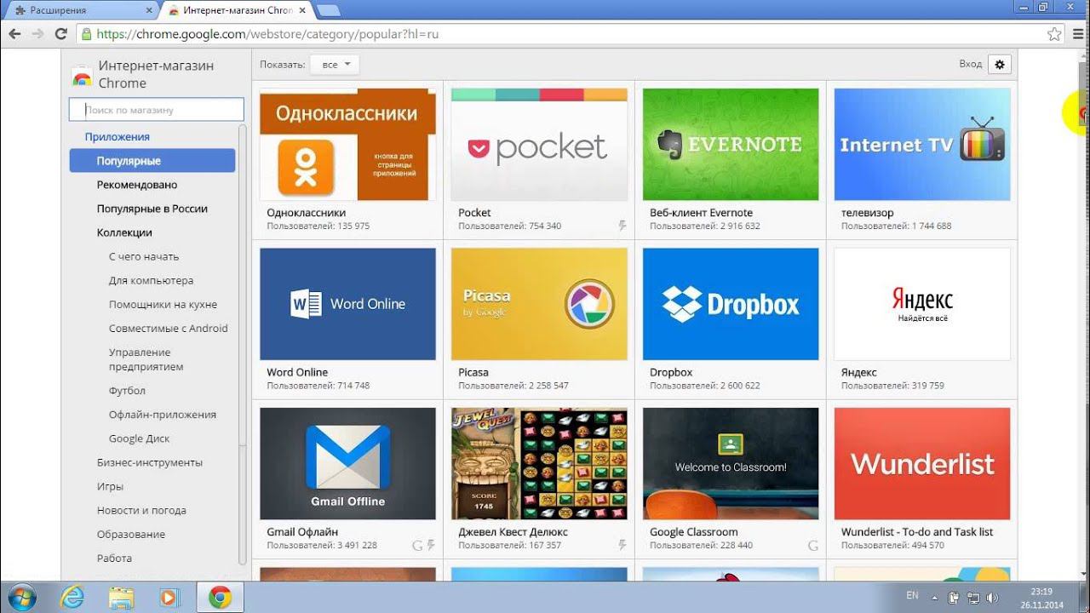Image resolution: width=1090 pixels, height=613 pixels.
Task: Open the Для компьютера collection
Action: pyautogui.click(x=151, y=280)
